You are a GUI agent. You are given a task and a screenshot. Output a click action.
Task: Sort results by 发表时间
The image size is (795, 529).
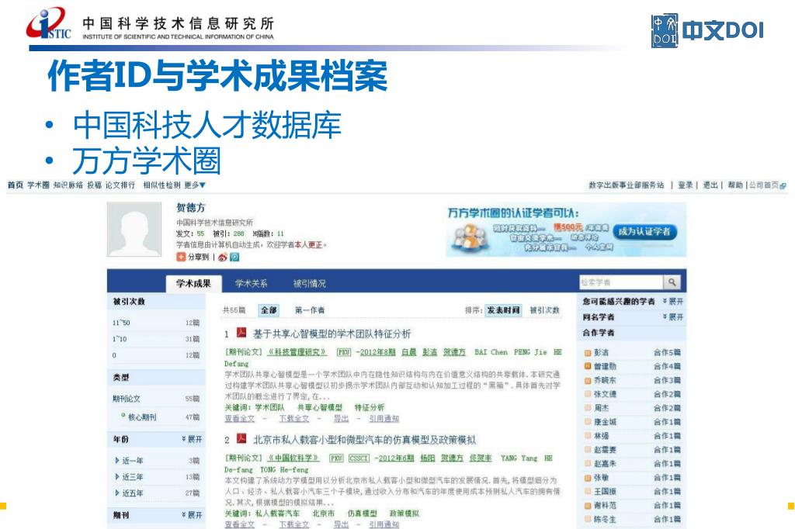pos(503,310)
